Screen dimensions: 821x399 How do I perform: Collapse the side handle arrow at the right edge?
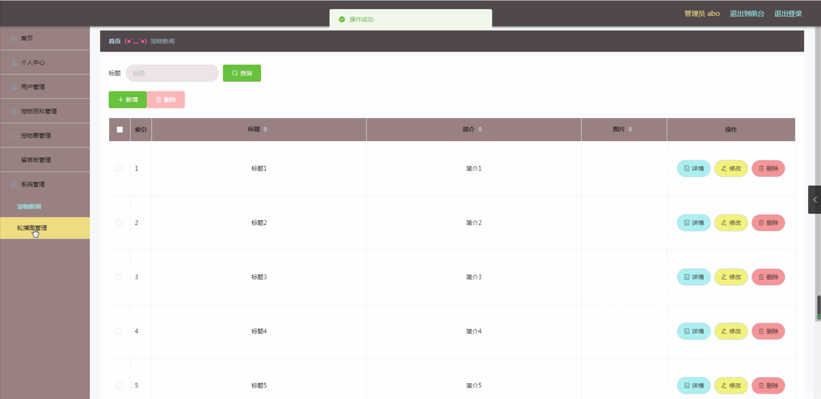pyautogui.click(x=815, y=200)
